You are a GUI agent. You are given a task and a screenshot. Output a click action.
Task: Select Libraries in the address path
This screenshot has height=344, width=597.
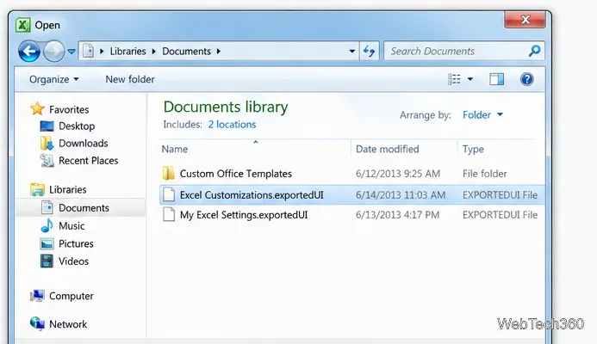[x=127, y=52]
